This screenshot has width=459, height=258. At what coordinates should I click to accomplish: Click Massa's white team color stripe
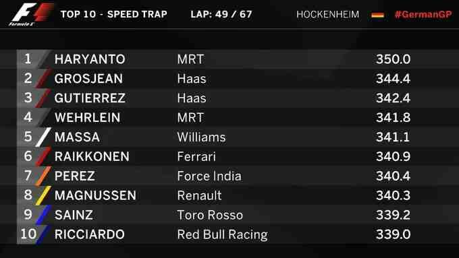click(x=43, y=137)
